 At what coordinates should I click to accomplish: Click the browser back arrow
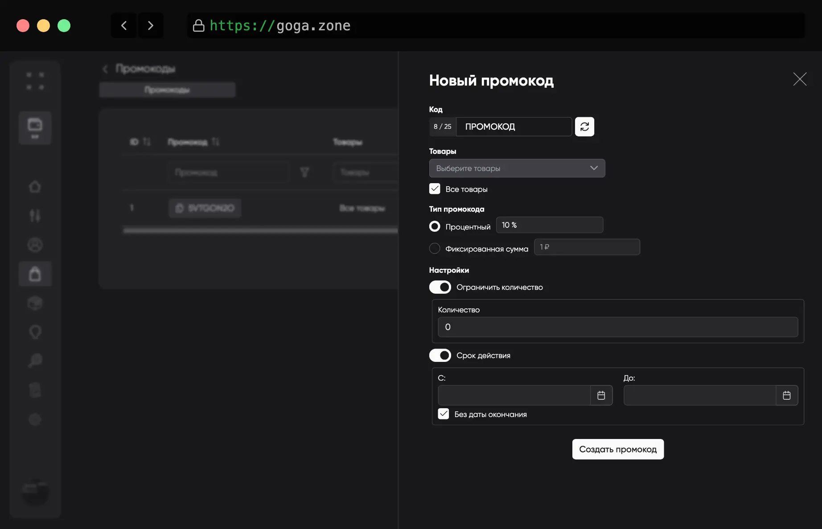[x=124, y=26]
